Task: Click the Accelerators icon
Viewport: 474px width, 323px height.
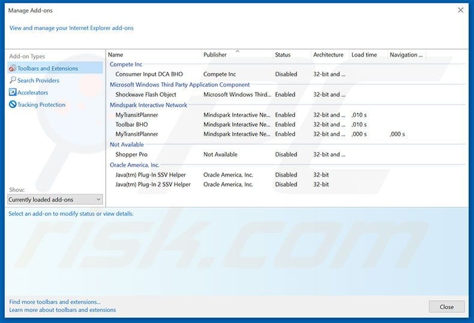Action: point(13,92)
